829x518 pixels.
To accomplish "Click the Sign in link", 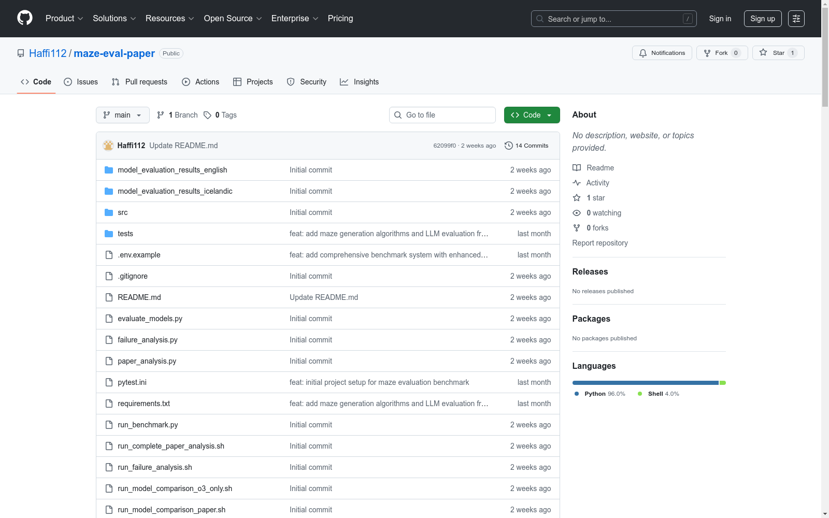I will 720,19.
